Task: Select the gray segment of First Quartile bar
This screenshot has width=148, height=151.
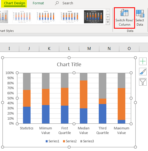Action: click(x=65, y=80)
